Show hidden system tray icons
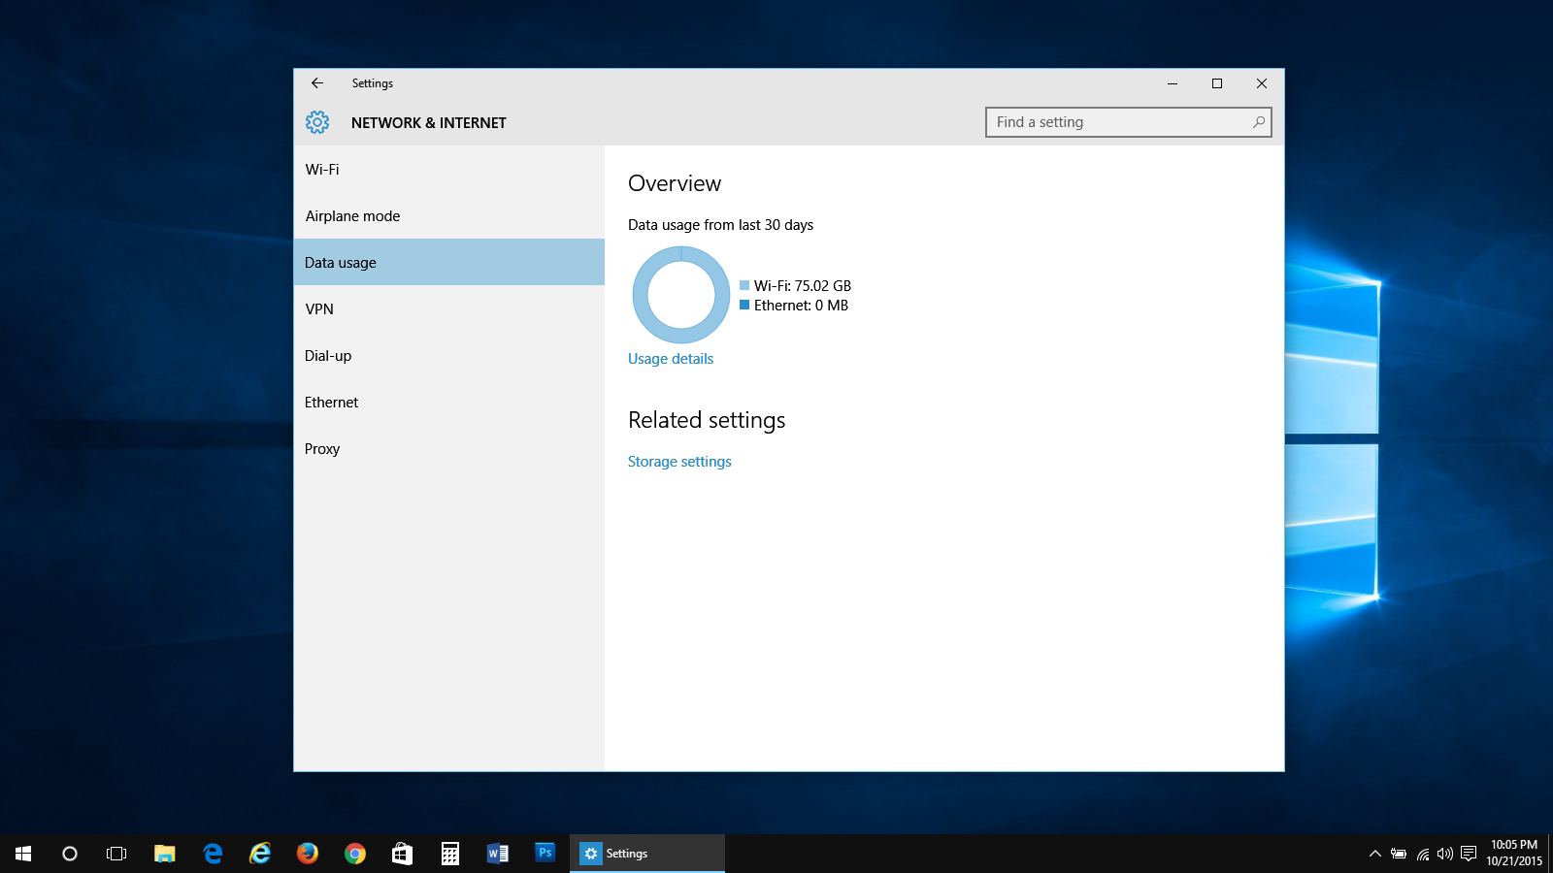Screen dimensions: 1553x873 1374,854
